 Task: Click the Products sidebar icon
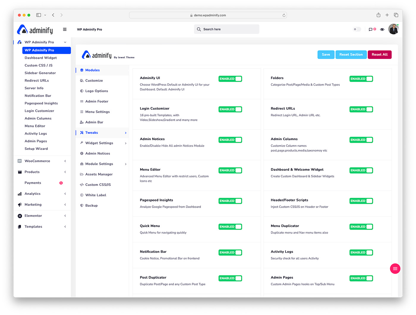[x=20, y=172]
